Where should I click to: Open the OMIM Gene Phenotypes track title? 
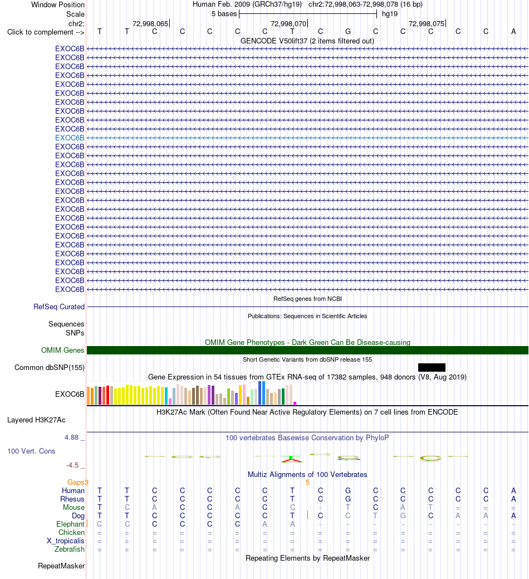pos(307,342)
